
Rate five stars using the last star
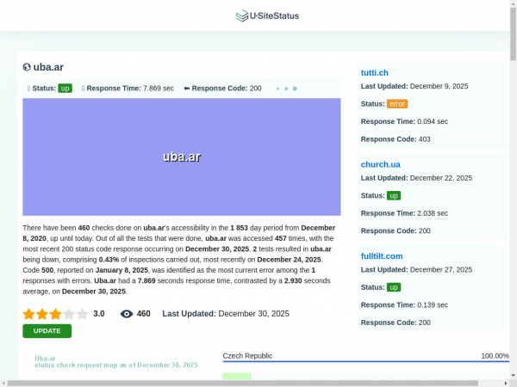83,314
